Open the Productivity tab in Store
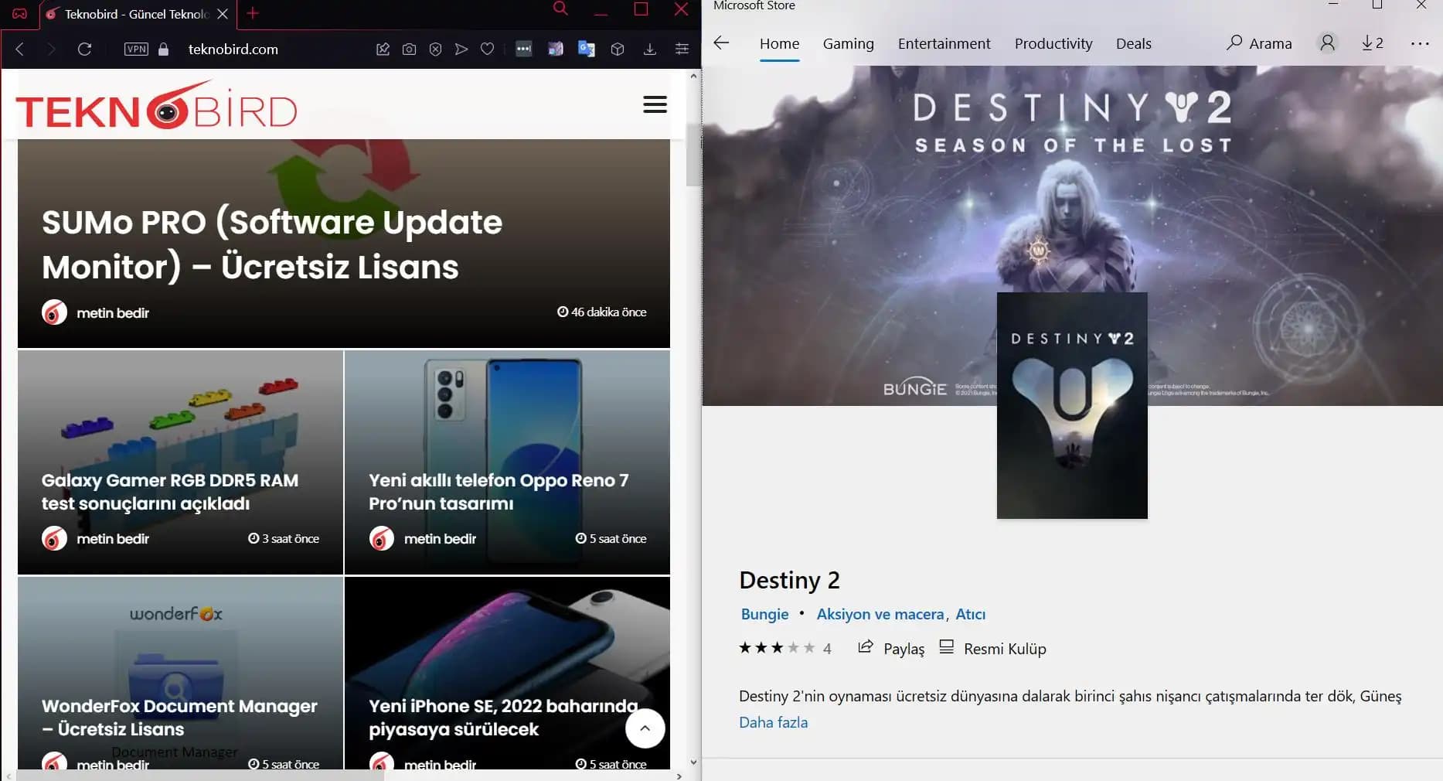Viewport: 1443px width, 781px height. coord(1053,44)
